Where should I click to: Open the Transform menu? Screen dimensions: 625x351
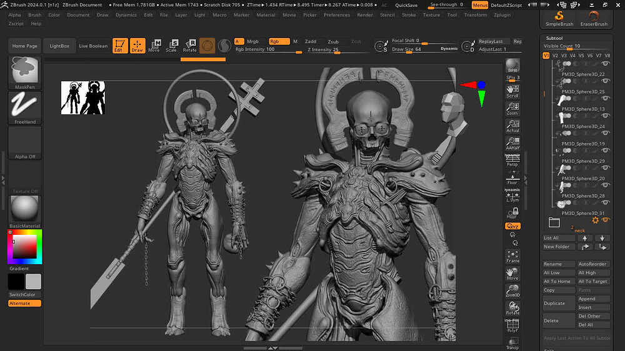coord(476,15)
